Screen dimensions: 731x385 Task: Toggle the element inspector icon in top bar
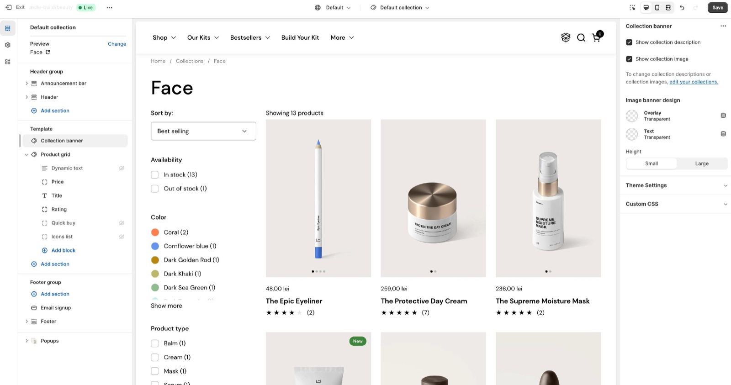pyautogui.click(x=632, y=7)
